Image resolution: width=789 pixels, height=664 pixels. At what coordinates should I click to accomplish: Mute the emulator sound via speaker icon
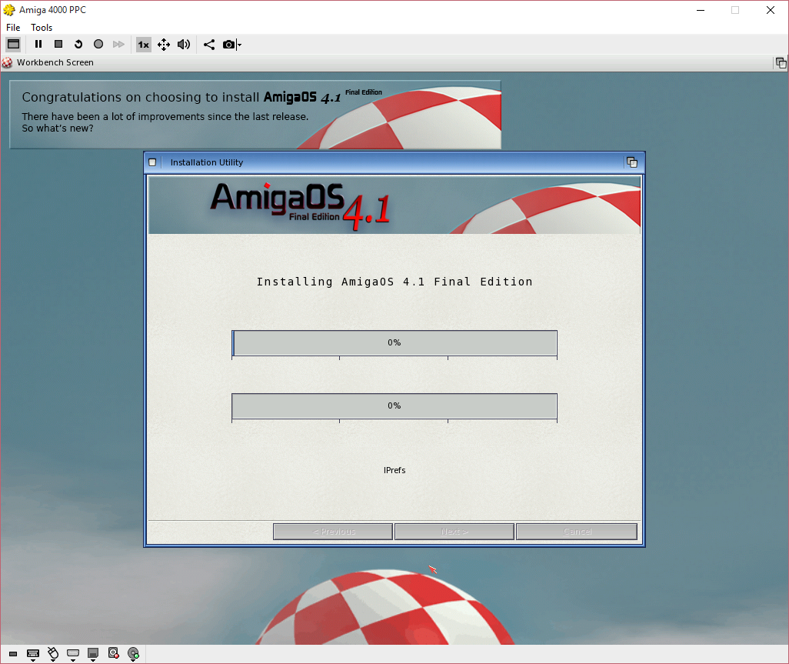[x=184, y=45]
